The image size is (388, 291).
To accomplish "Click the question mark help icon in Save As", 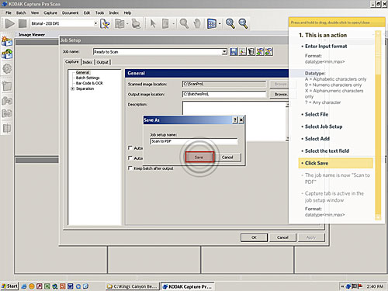I will point(235,120).
